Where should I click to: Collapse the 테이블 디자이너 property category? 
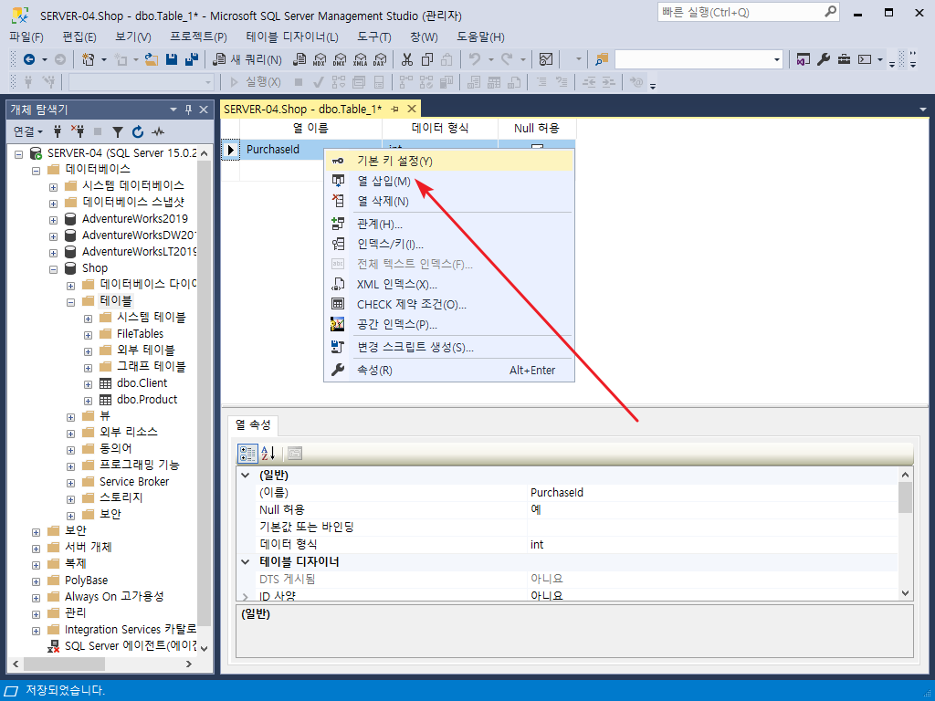245,561
